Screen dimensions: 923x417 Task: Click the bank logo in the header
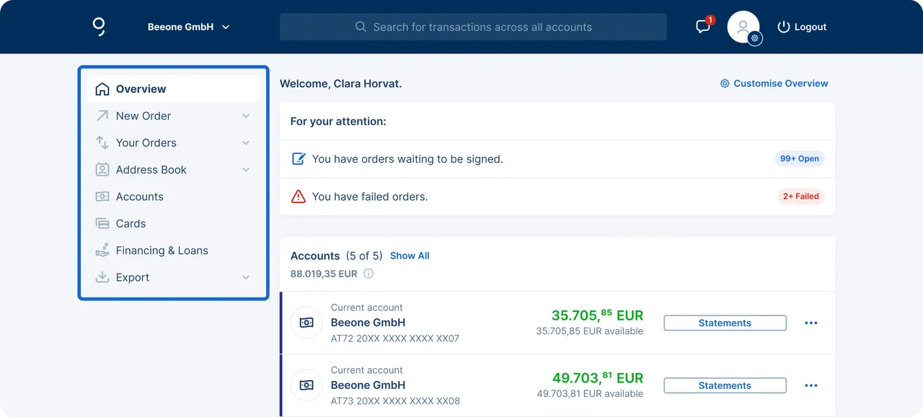pyautogui.click(x=99, y=27)
